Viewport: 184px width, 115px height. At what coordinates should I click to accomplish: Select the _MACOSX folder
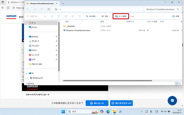[70, 26]
